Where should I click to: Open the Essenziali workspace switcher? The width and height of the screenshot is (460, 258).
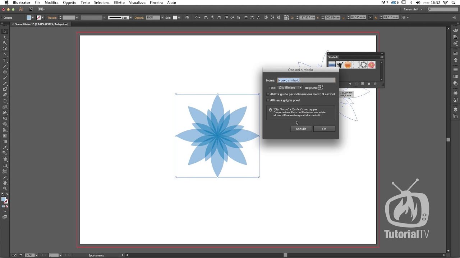pyautogui.click(x=413, y=9)
